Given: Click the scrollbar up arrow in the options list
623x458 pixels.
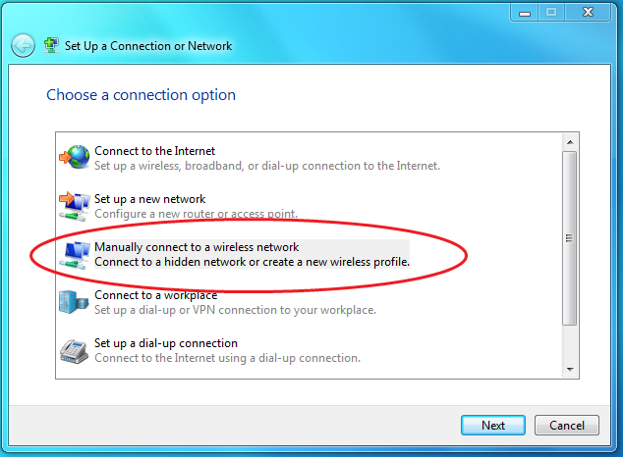Looking at the screenshot, I should pyautogui.click(x=570, y=142).
